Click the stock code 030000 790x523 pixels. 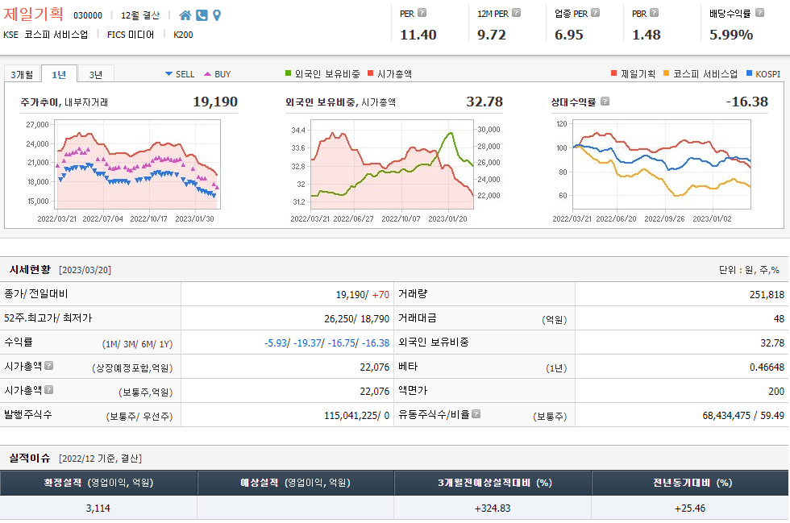tap(88, 15)
